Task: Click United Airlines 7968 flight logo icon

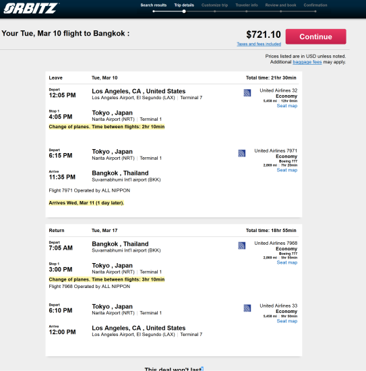Action: [x=241, y=246]
